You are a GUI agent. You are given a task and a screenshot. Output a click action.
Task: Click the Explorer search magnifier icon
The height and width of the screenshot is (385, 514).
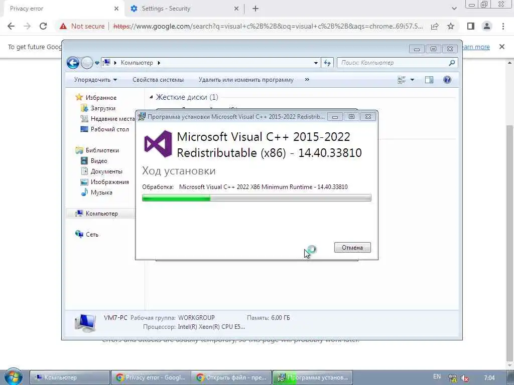click(452, 63)
